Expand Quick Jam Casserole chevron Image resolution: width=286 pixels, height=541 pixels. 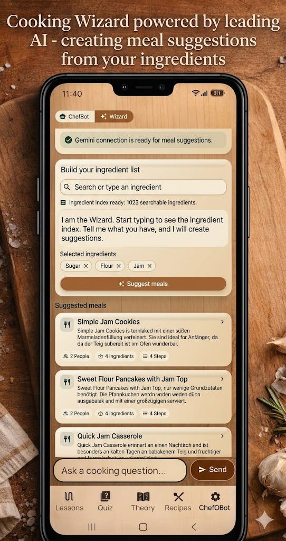pos(222,436)
